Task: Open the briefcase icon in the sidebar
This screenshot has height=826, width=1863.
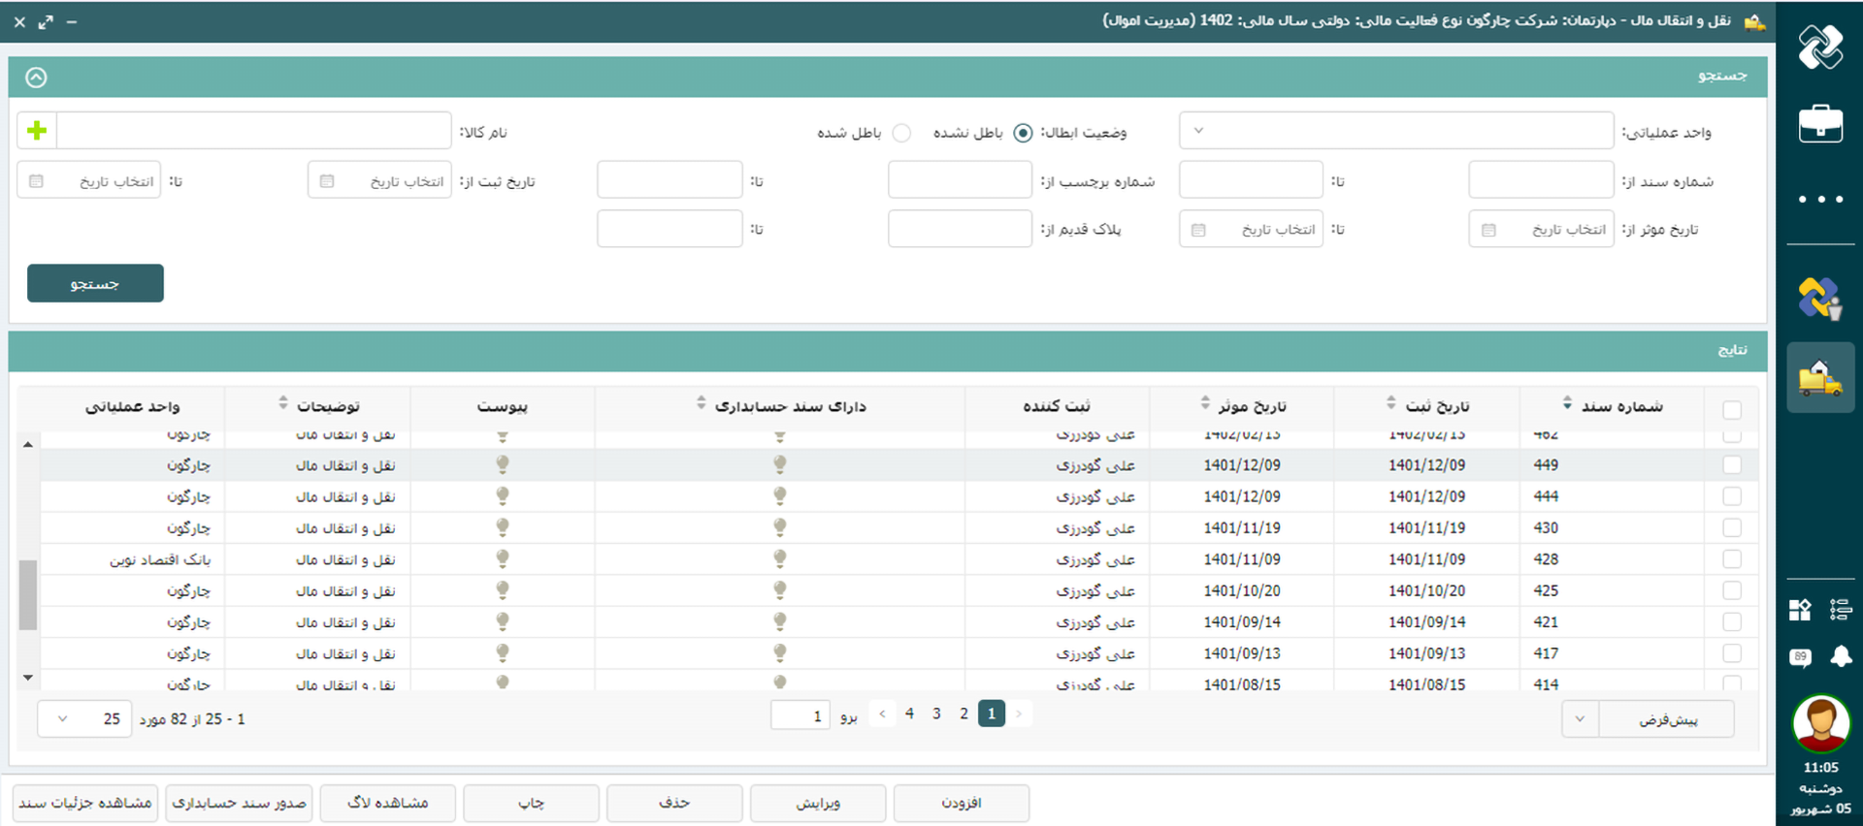Action: (x=1820, y=124)
